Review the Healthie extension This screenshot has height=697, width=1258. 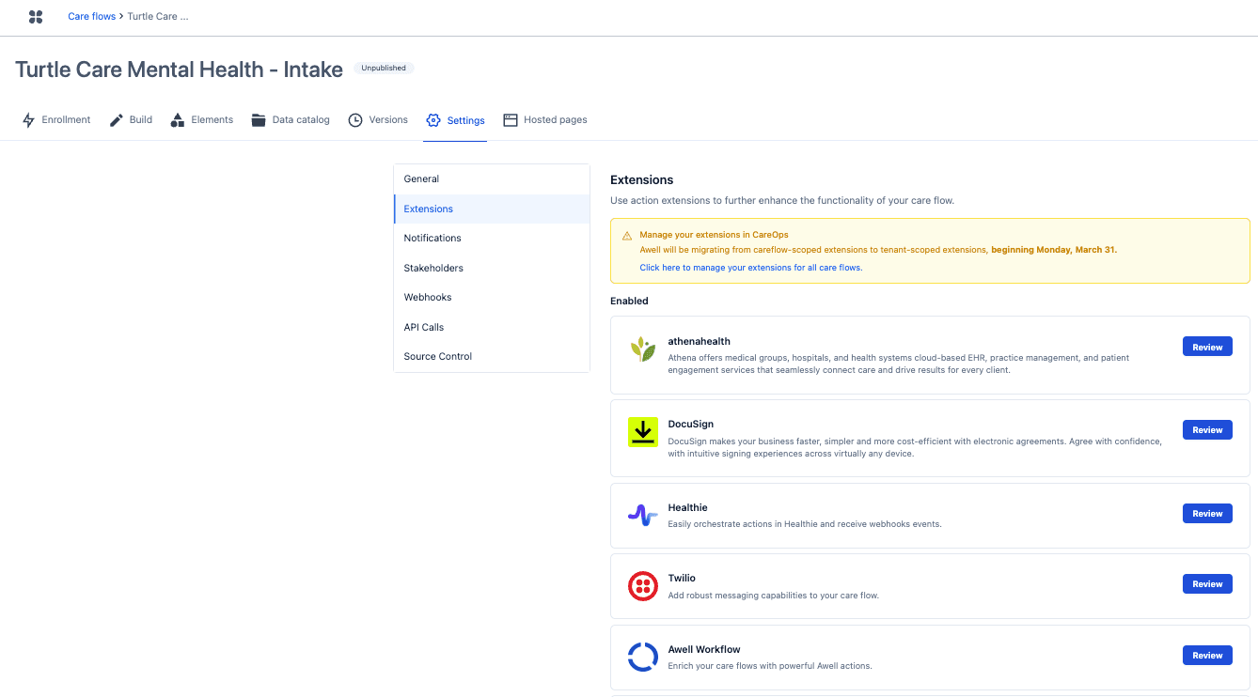[1207, 513]
